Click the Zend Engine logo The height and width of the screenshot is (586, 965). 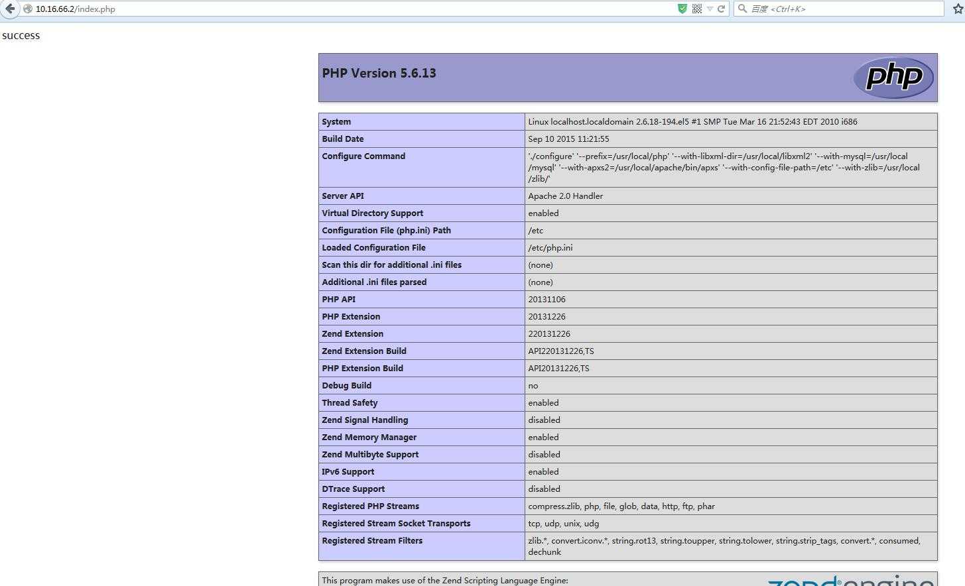850,581
